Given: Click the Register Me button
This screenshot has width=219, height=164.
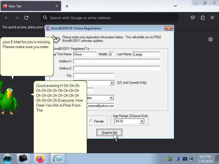Looking at the screenshot, I should 109,132.
